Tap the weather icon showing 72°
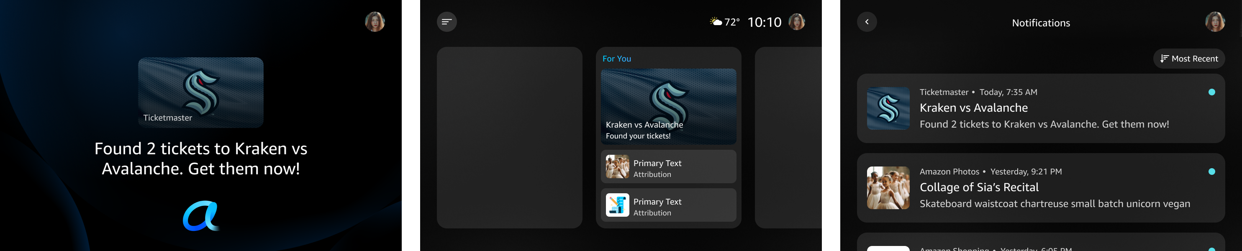 (x=716, y=22)
